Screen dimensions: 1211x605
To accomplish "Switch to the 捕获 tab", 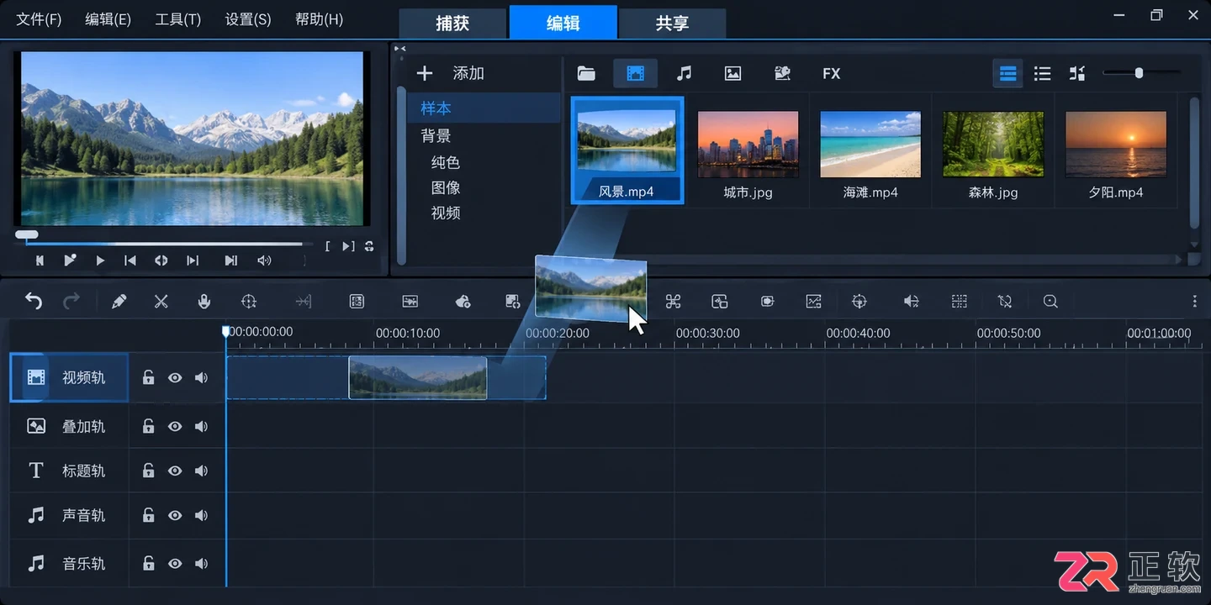I will point(452,24).
